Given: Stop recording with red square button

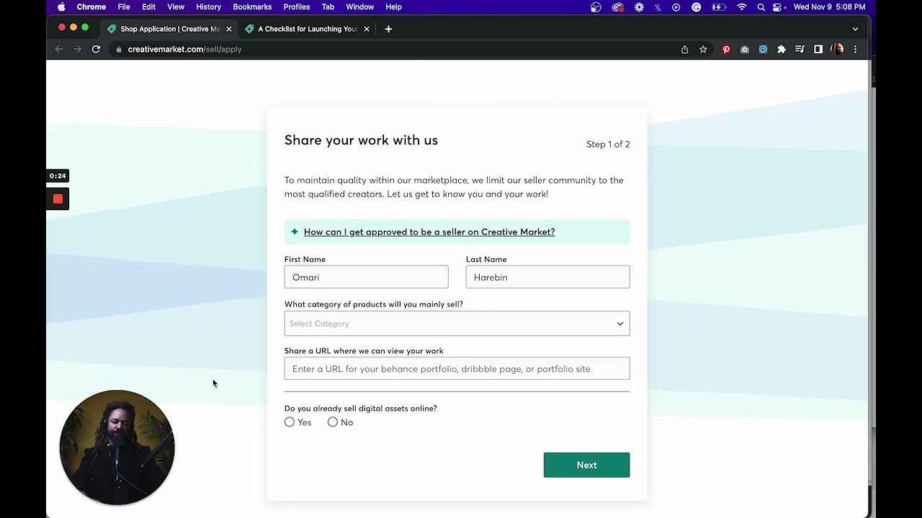Looking at the screenshot, I should coord(58,199).
